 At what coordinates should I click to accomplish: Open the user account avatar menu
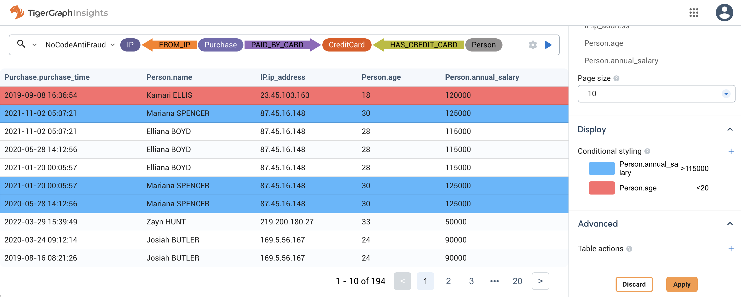coord(725,13)
